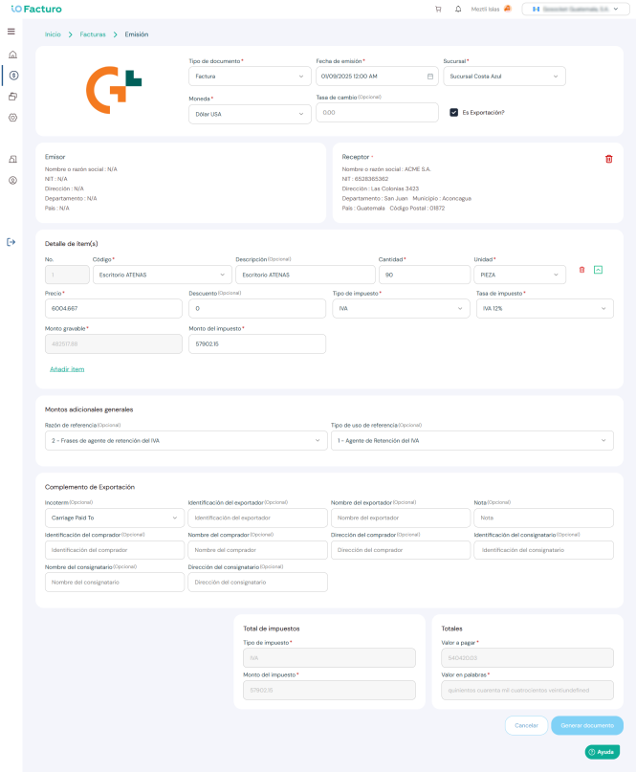Open the notifications bell icon
The height and width of the screenshot is (772, 636).
coord(458,9)
